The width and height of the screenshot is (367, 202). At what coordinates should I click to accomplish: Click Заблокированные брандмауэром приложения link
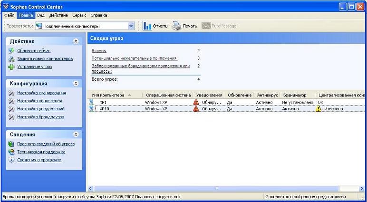tap(140, 68)
